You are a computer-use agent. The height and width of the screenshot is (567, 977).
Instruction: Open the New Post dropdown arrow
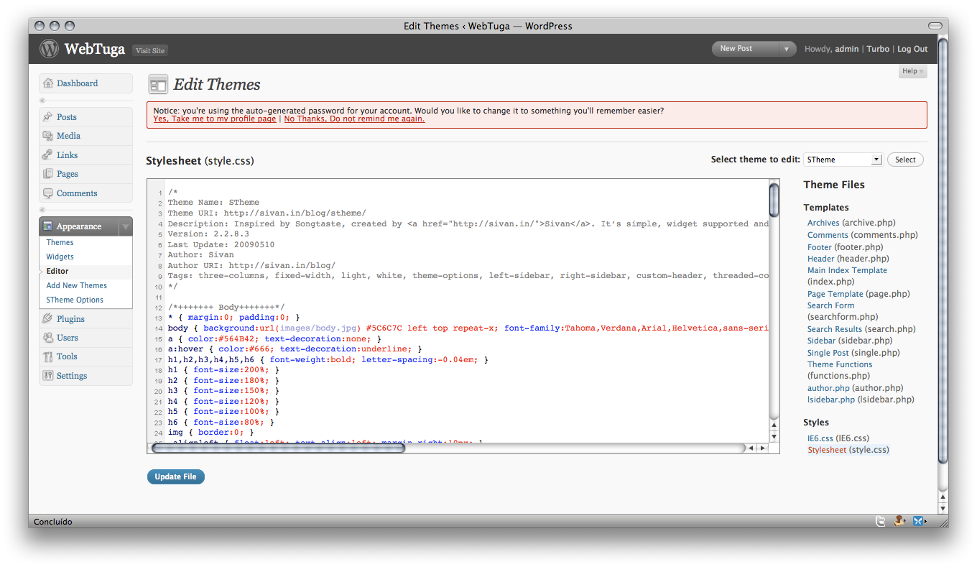(x=788, y=49)
